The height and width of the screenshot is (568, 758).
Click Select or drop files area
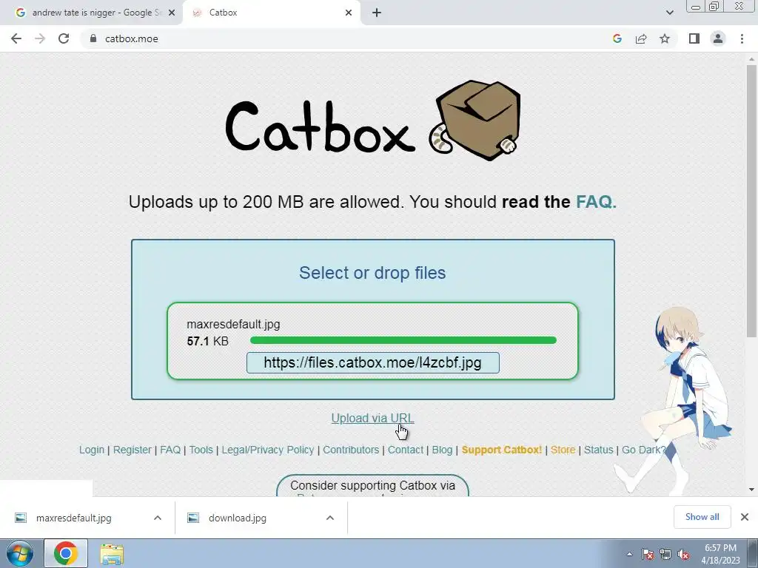[x=372, y=273]
